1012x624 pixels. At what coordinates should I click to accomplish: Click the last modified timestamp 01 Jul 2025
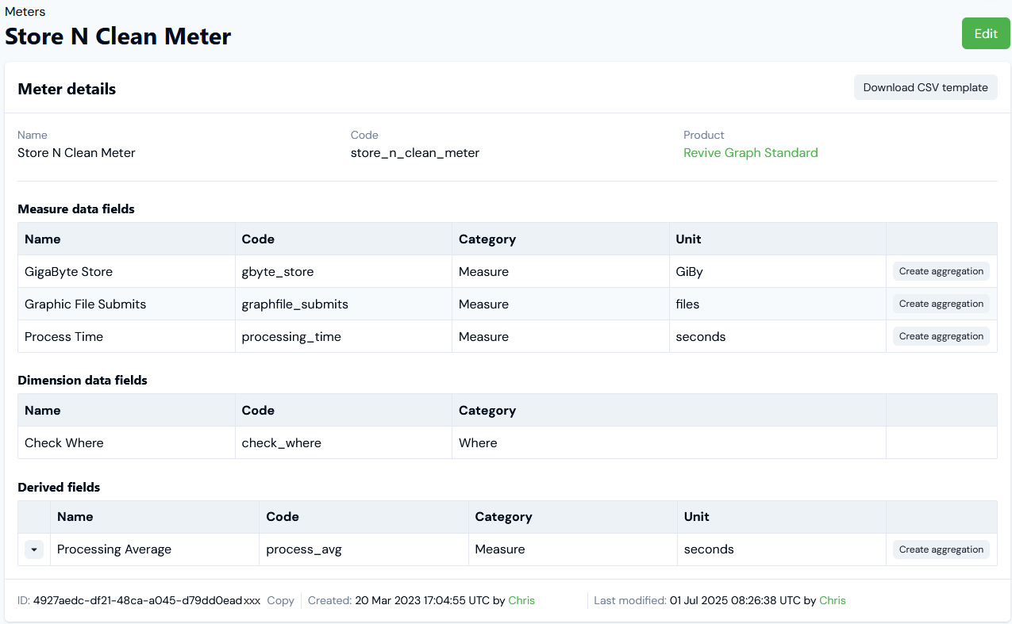coord(735,600)
